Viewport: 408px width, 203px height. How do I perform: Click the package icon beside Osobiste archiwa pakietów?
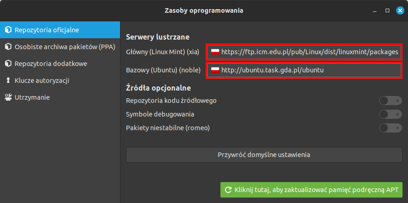coord(8,47)
